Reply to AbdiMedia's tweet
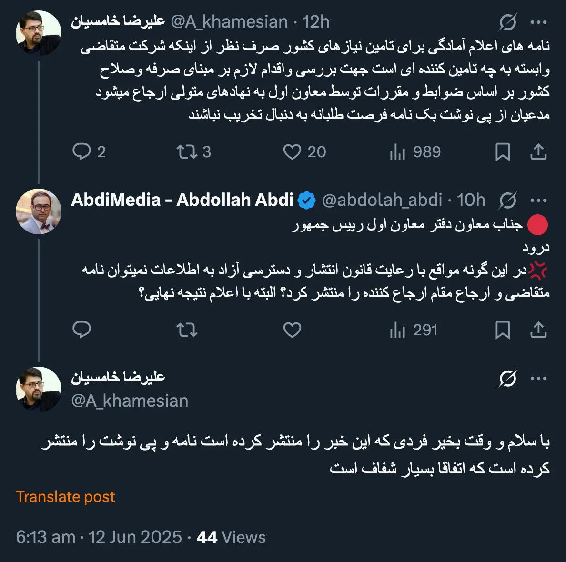 (x=83, y=330)
